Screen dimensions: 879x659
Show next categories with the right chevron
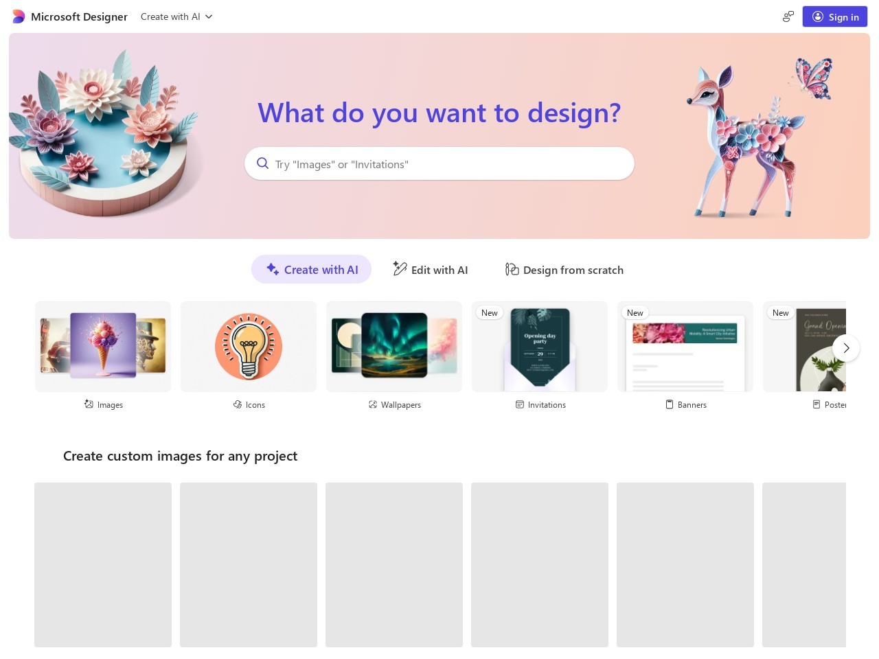click(846, 348)
